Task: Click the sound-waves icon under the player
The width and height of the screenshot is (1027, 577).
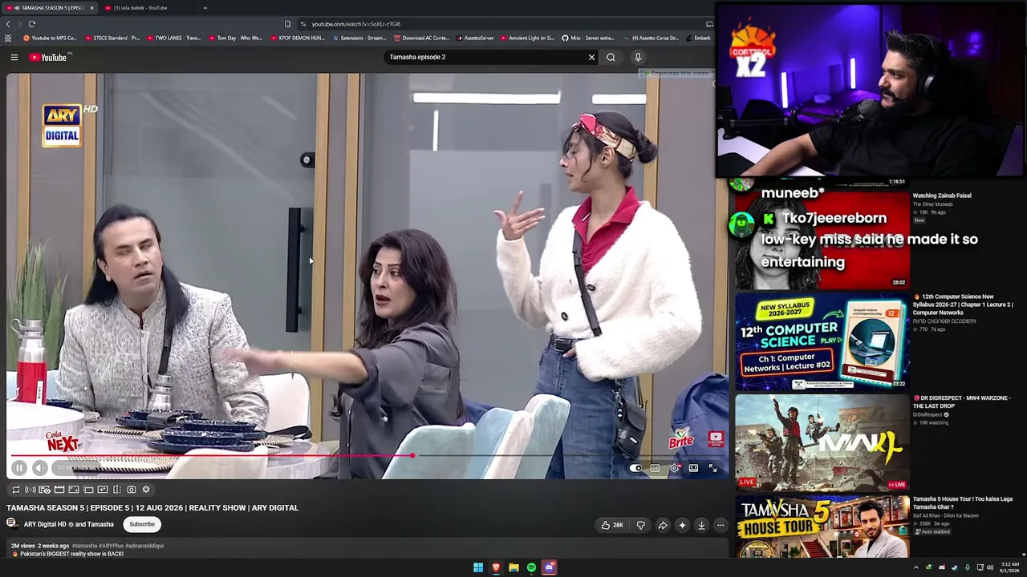Action: click(30, 490)
